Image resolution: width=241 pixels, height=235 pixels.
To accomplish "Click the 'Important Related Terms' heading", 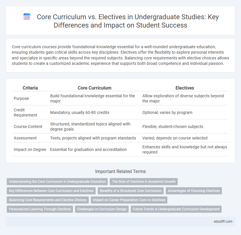I will coord(120,171).
